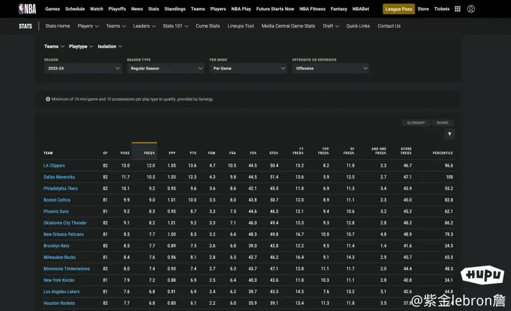
Task: Click the table filter funnel icon
Action: pyautogui.click(x=450, y=134)
